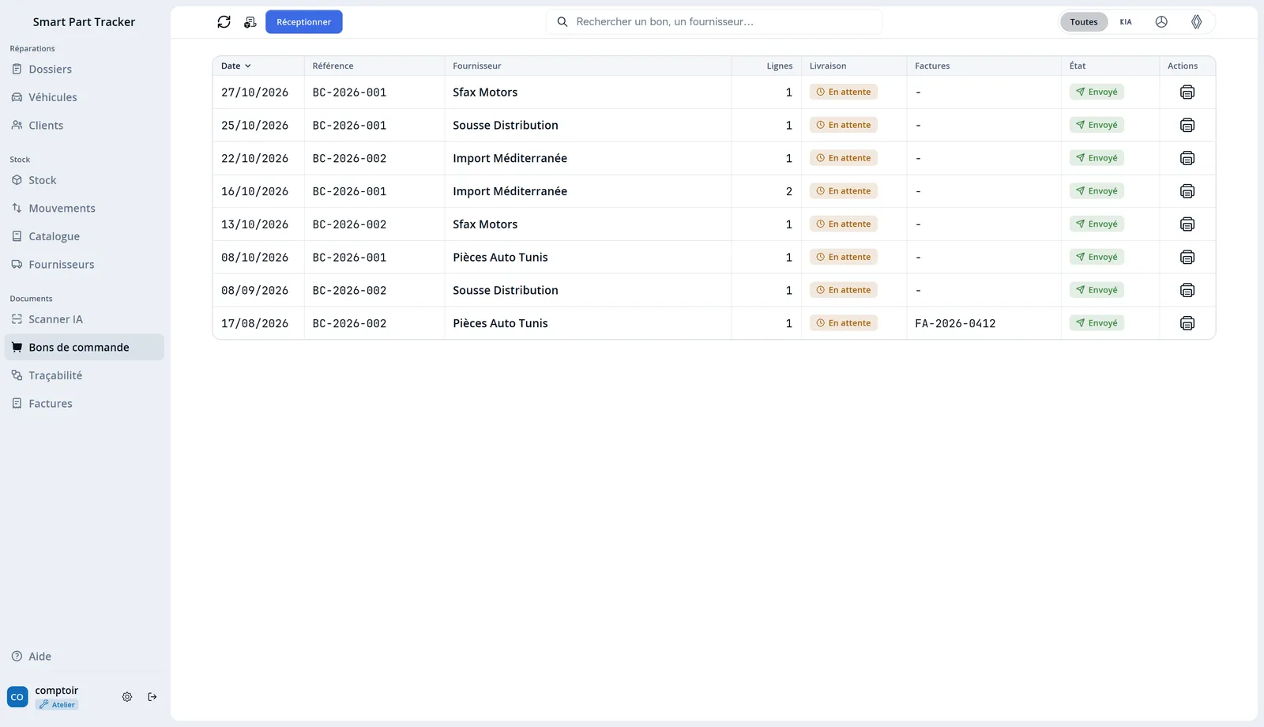This screenshot has width=1264, height=727.
Task: Open Véhicules in the sidebar
Action: 85,97
